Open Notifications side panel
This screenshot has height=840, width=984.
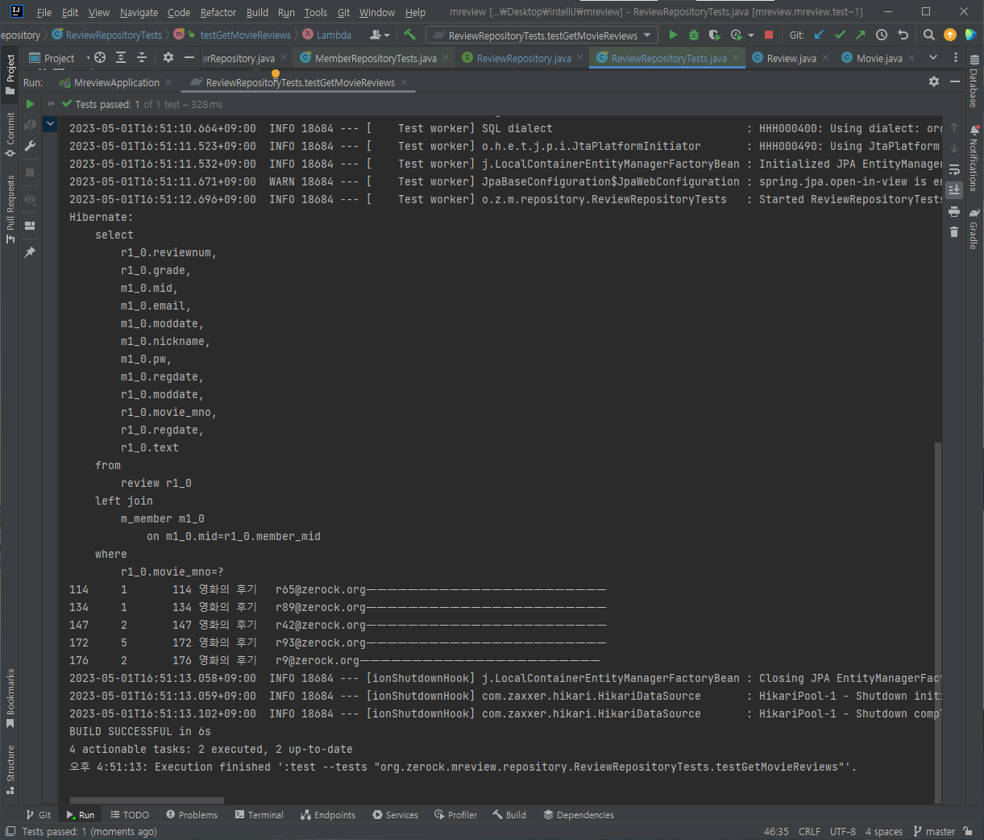974,158
